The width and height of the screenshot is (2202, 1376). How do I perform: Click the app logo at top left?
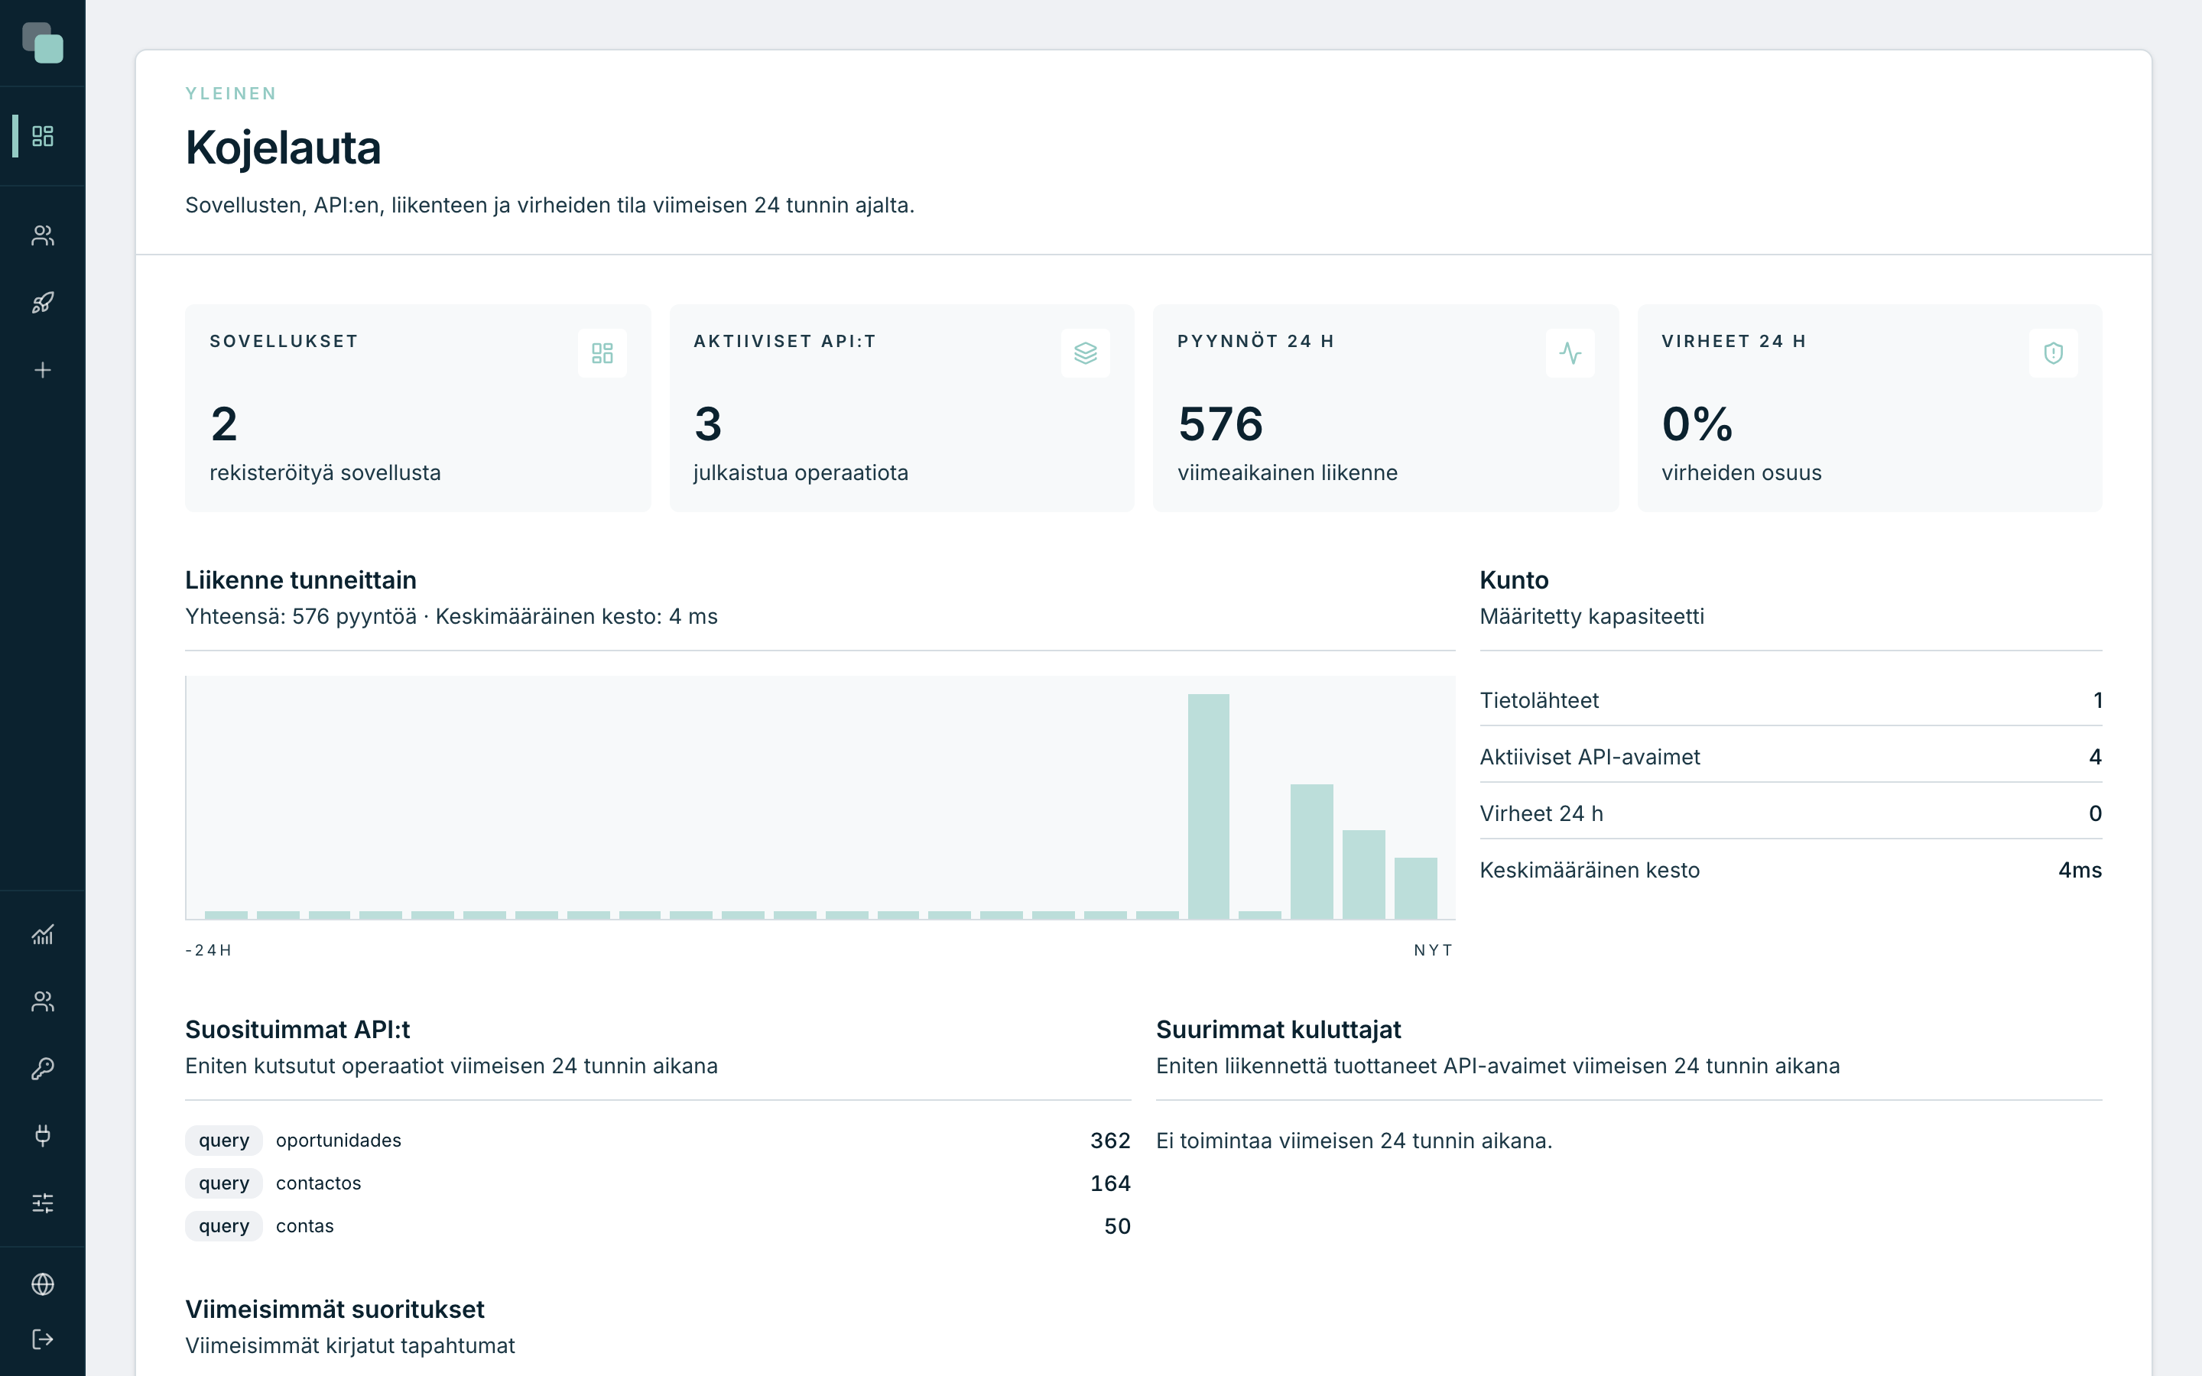(43, 43)
